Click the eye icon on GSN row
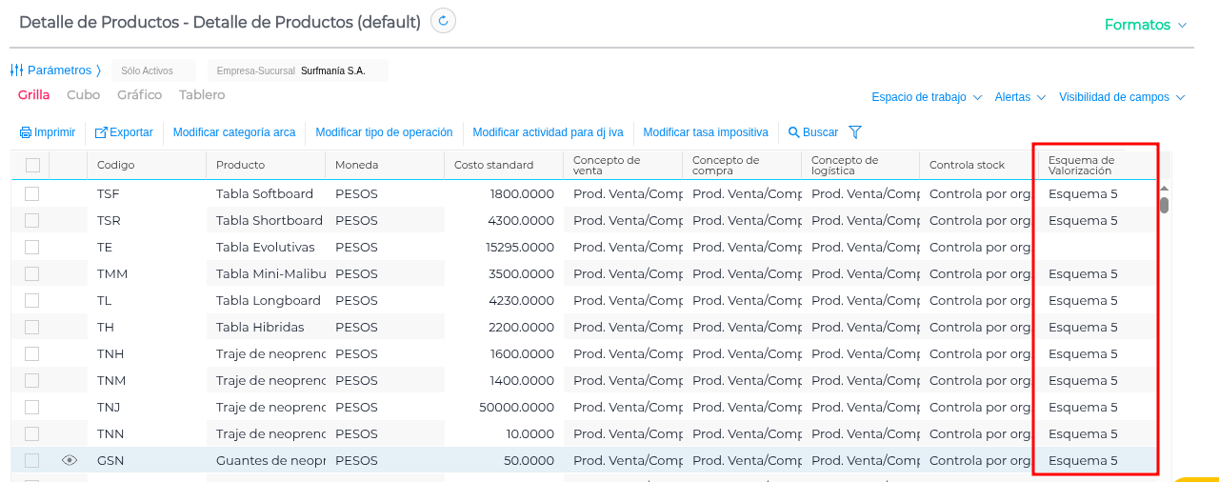 point(69,460)
